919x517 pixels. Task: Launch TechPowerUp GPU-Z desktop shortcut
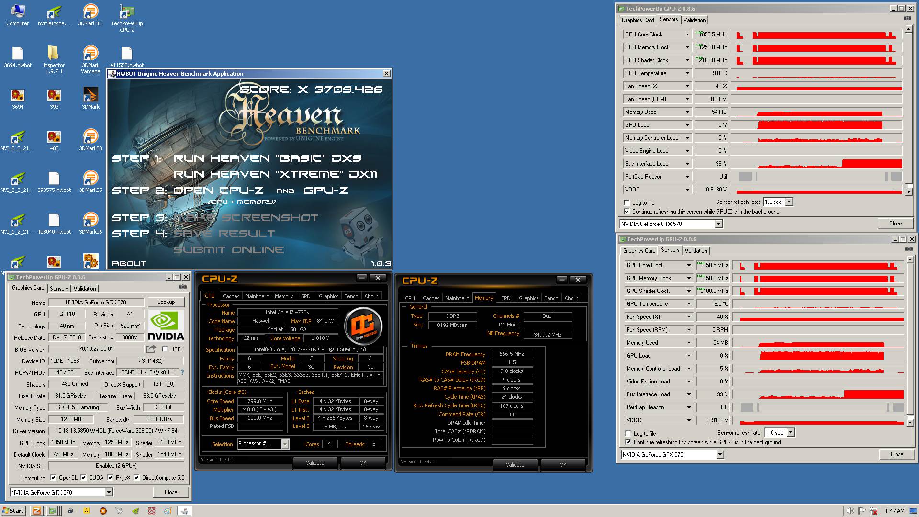127,18
